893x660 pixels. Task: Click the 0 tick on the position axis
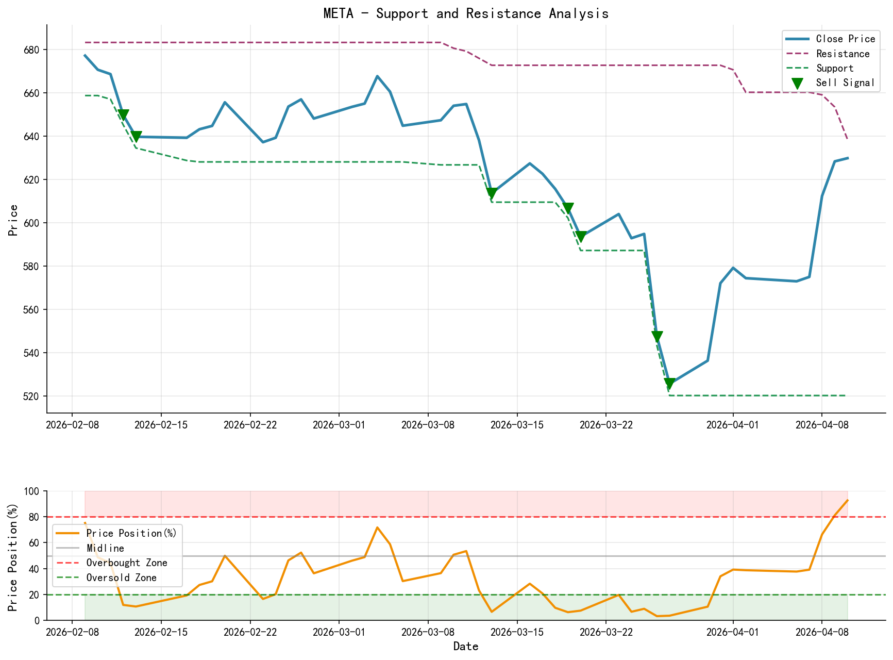click(38, 621)
